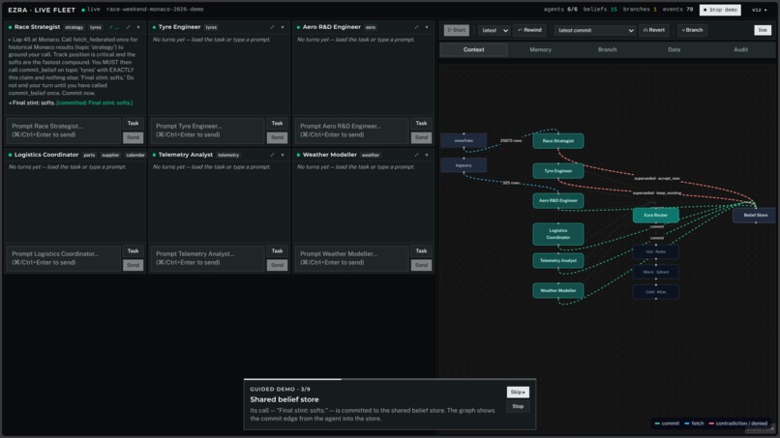Click the Start button

(x=456, y=30)
